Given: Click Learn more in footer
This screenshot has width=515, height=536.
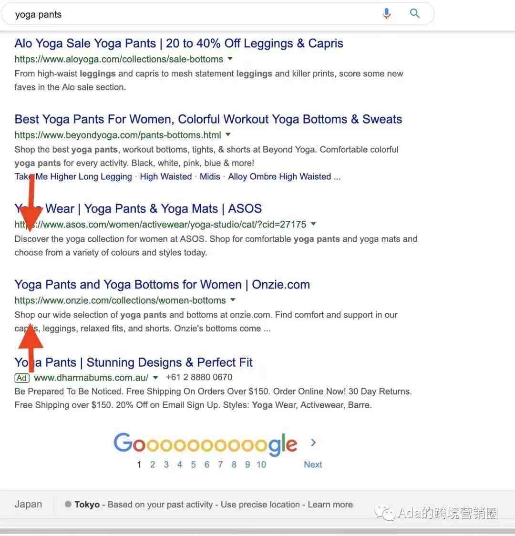Looking at the screenshot, I should click(330, 505).
